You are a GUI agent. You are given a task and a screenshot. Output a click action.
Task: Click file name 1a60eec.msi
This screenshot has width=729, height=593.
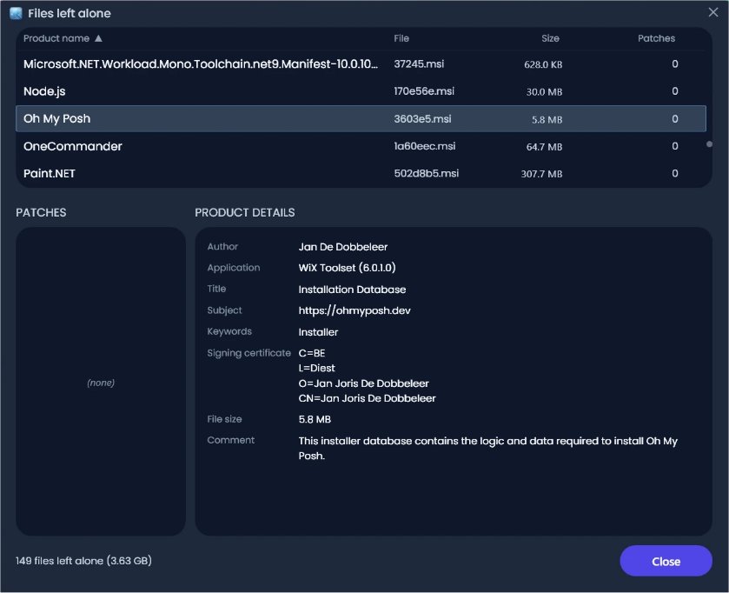click(x=425, y=146)
